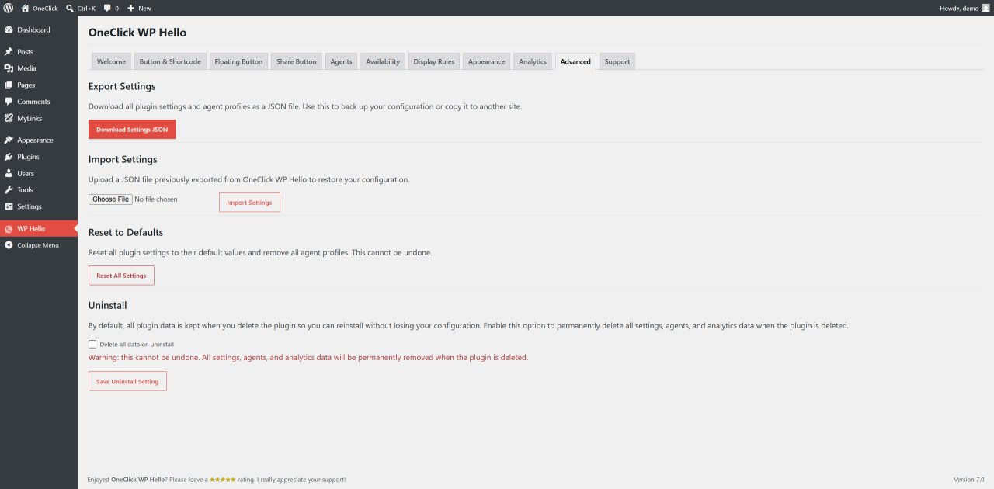The width and height of the screenshot is (994, 489).
Task: Click the Tools wrench icon in sidebar
Action: click(9, 189)
